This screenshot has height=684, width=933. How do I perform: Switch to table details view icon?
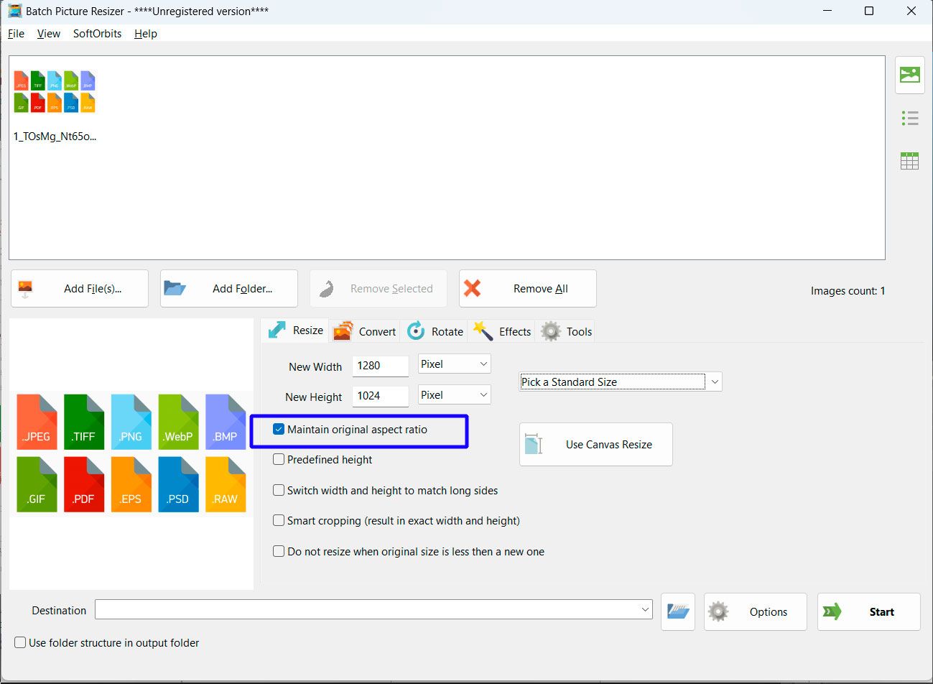909,161
